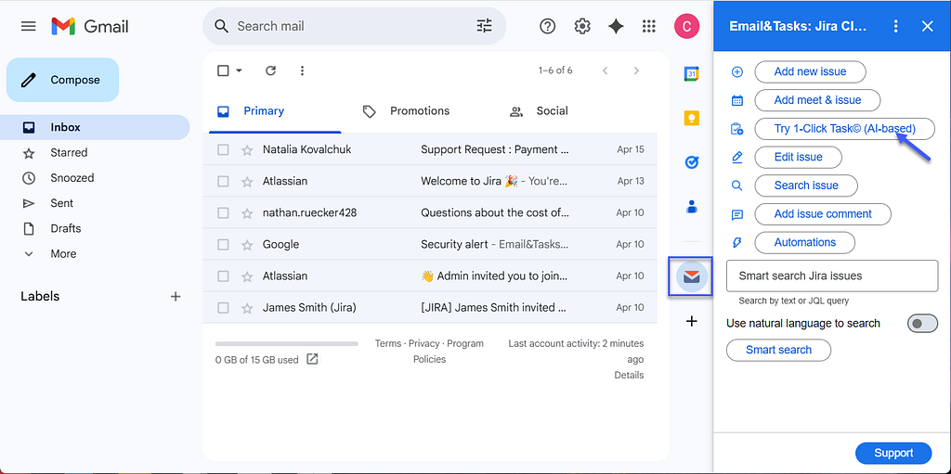The width and height of the screenshot is (951, 474).
Task: Click Add new issue button
Action: (x=810, y=71)
